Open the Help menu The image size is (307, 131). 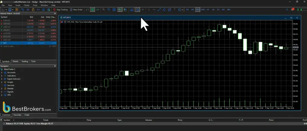53,5
